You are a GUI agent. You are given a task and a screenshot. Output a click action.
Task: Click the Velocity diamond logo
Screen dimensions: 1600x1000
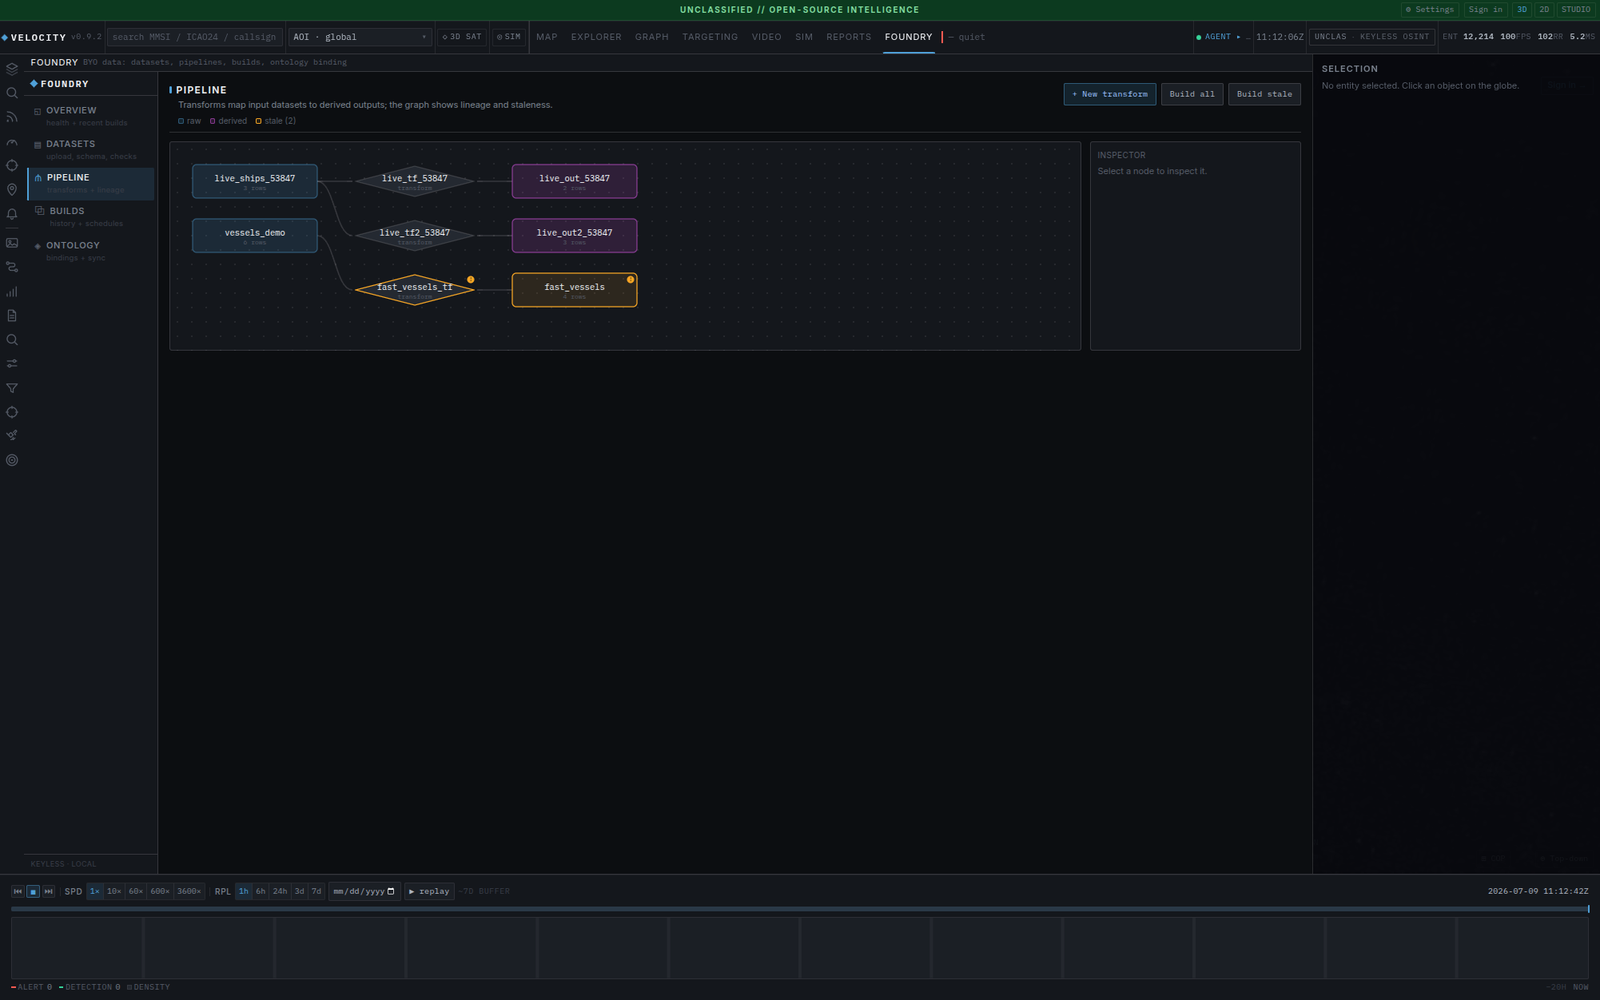click(5, 38)
